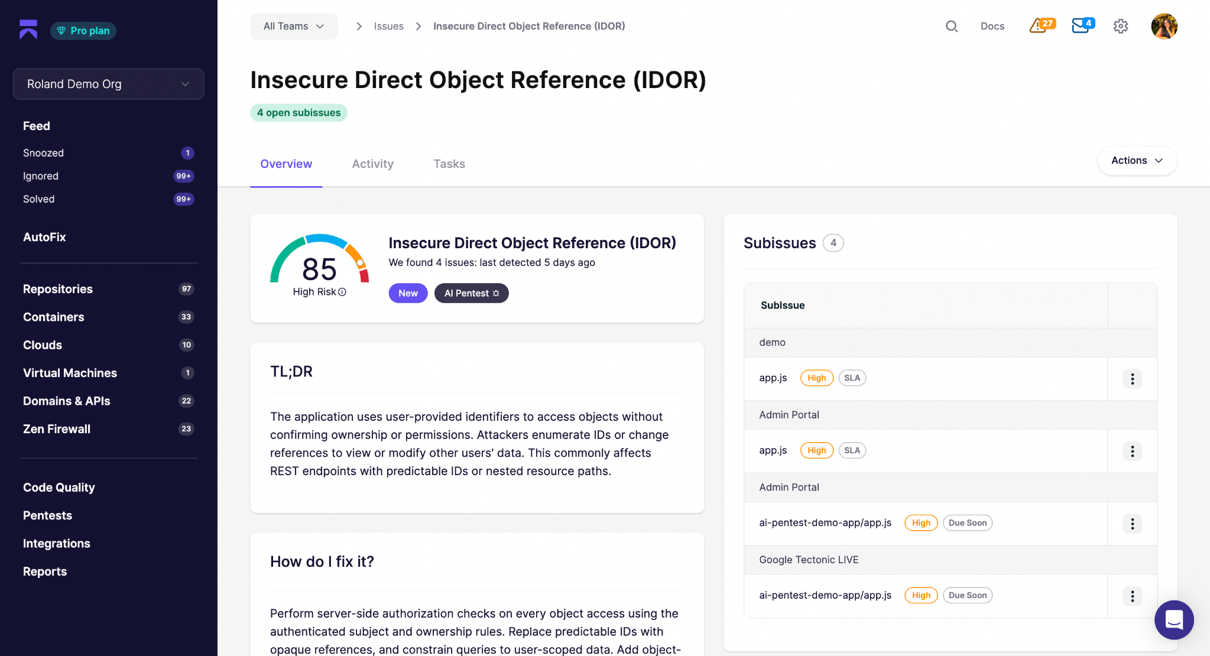Open the Docs link

[992, 26]
